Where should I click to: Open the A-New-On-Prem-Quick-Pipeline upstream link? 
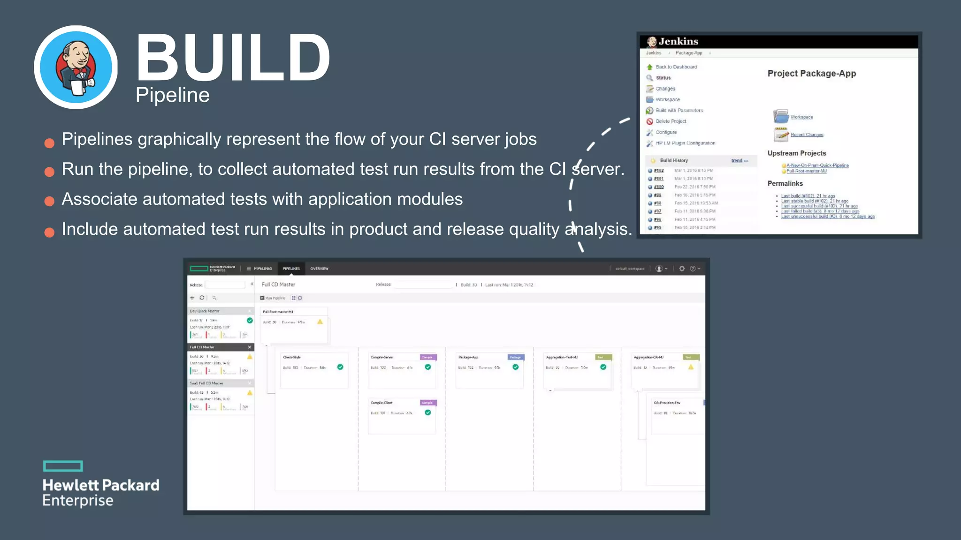[x=817, y=165]
